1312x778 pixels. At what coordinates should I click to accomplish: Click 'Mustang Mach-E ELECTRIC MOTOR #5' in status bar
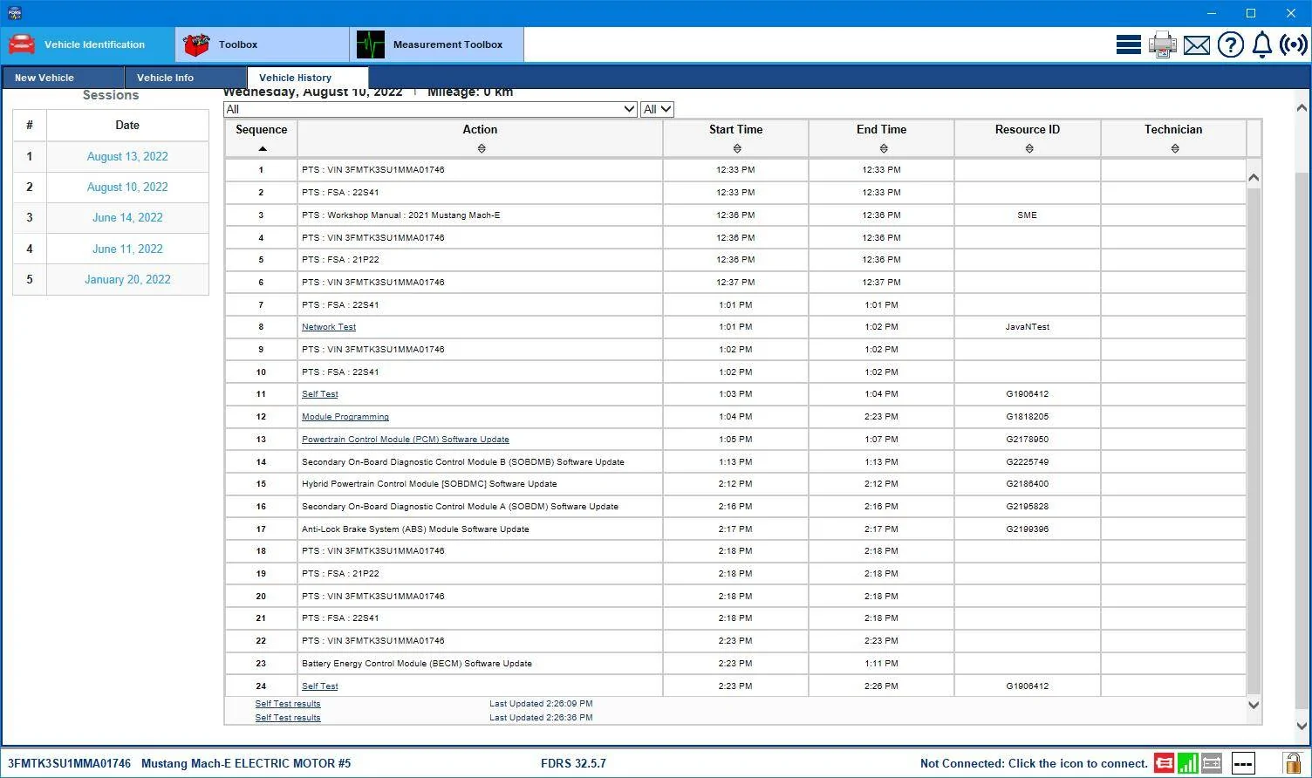(246, 763)
